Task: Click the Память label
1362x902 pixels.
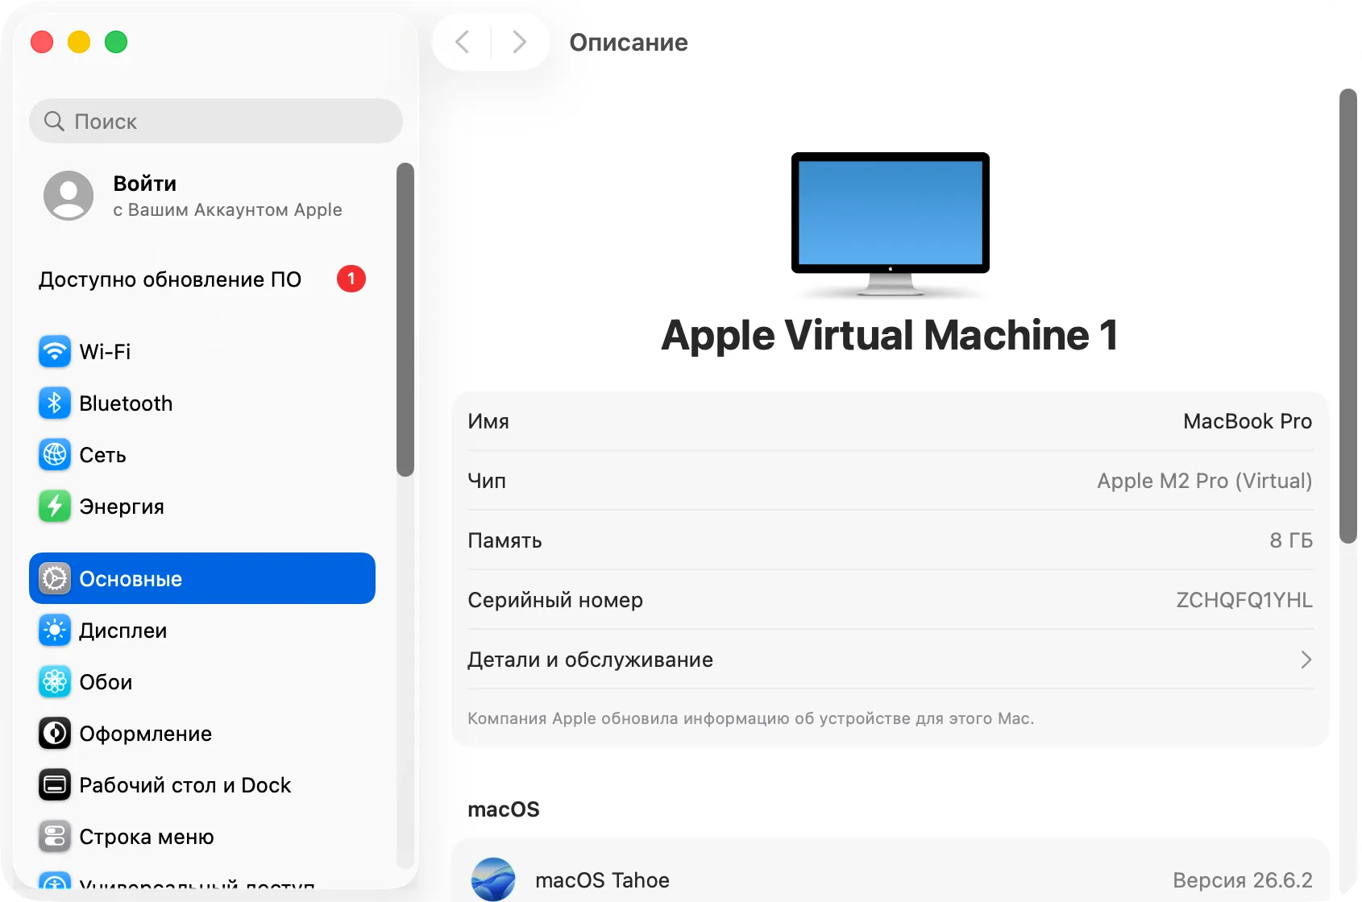Action: pyautogui.click(x=505, y=540)
